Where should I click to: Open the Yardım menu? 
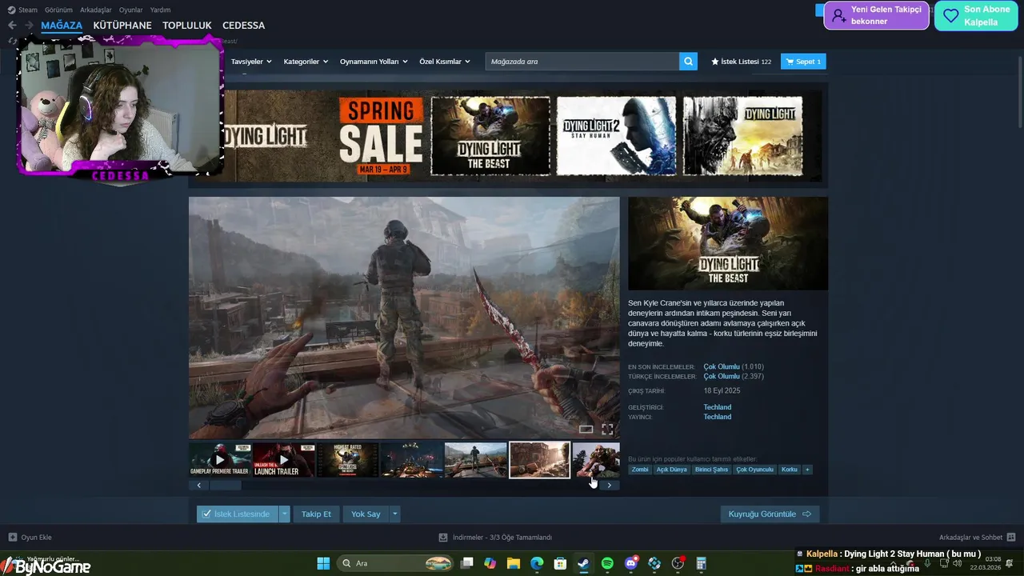[160, 10]
